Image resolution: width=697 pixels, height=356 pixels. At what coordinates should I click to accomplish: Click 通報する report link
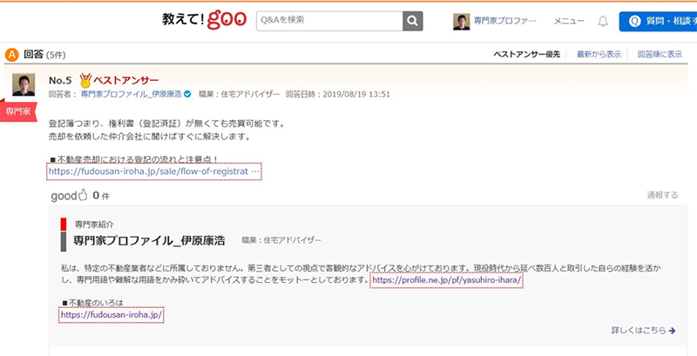click(662, 195)
